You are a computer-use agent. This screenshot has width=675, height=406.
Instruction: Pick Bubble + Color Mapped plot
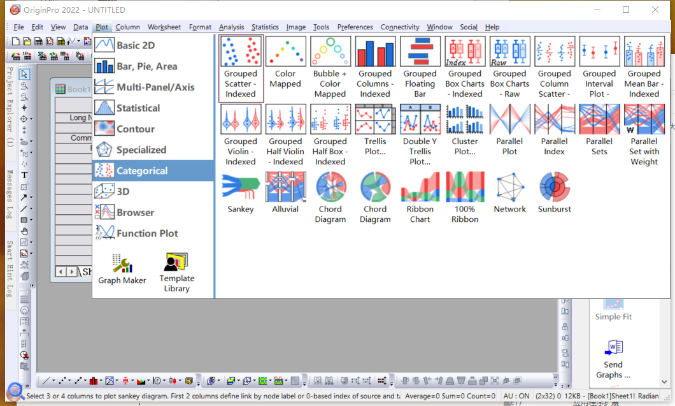330,68
